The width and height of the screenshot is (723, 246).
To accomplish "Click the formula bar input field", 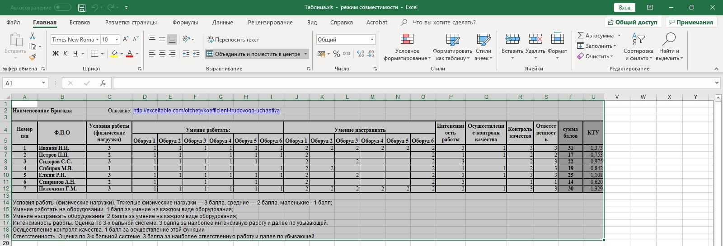I will (413, 83).
